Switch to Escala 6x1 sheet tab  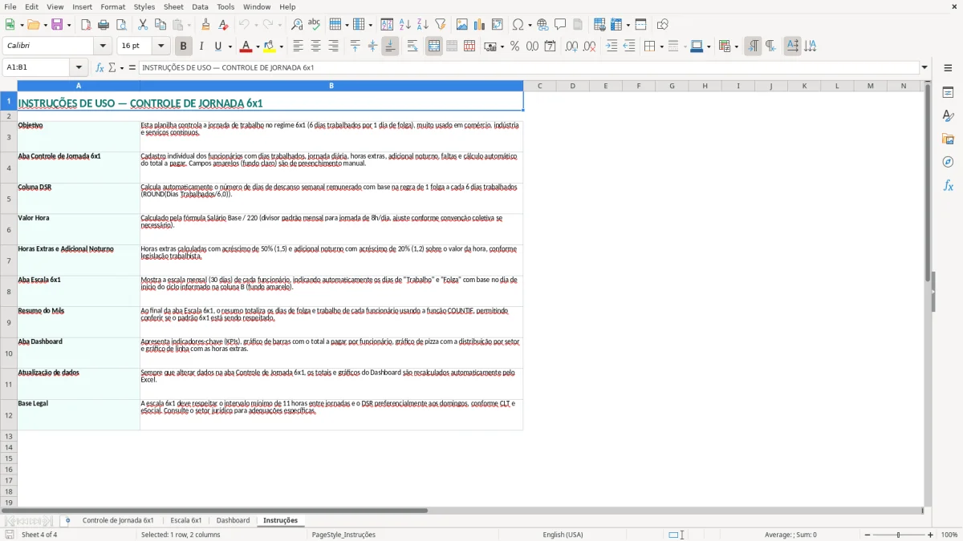(x=186, y=520)
